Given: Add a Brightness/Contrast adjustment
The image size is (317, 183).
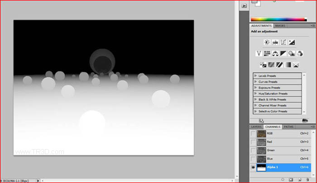Looking at the screenshot, I should (x=267, y=42).
